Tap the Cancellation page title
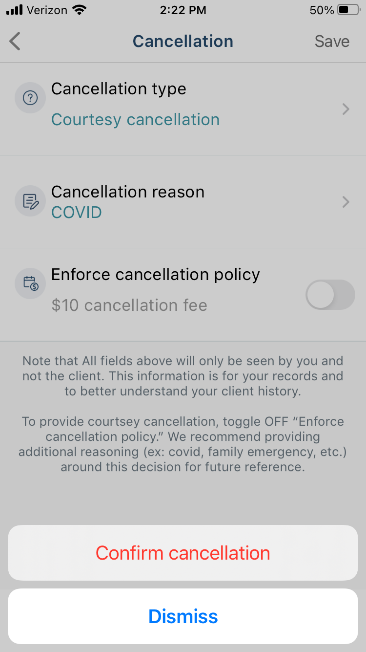This screenshot has width=366, height=652. pos(183,41)
